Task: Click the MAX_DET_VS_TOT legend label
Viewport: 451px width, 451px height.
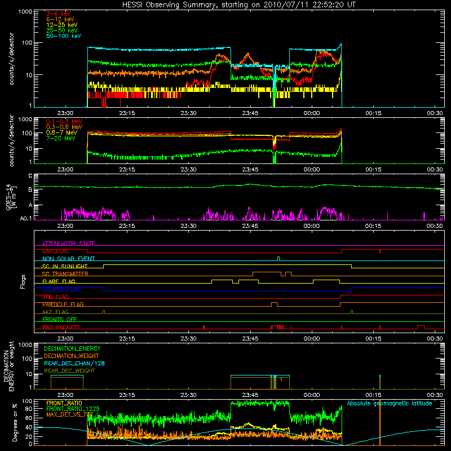Action: (x=70, y=414)
